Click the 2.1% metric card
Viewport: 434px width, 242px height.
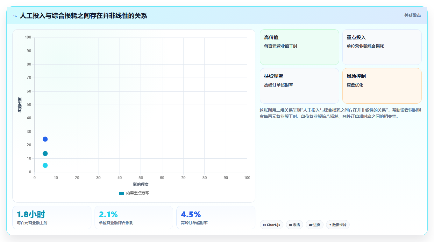pyautogui.click(x=134, y=218)
